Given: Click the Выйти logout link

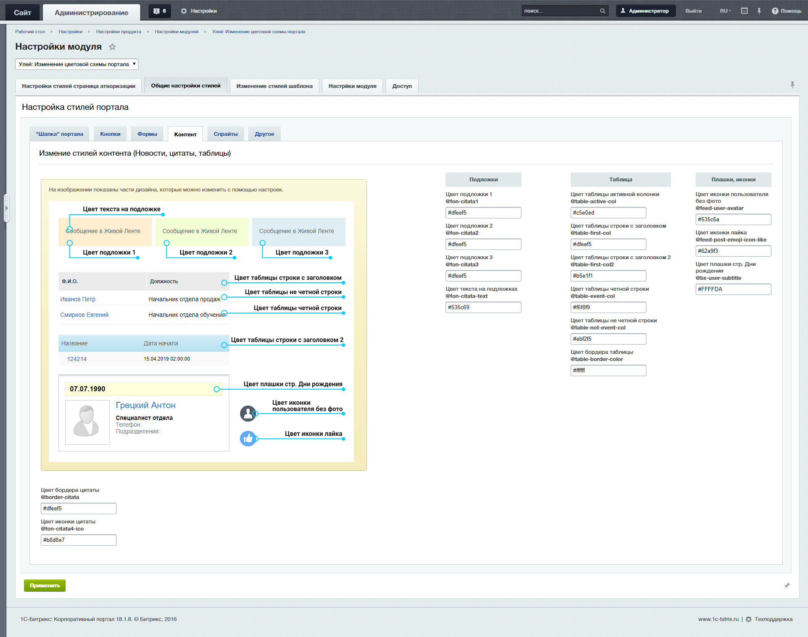Looking at the screenshot, I should [693, 11].
